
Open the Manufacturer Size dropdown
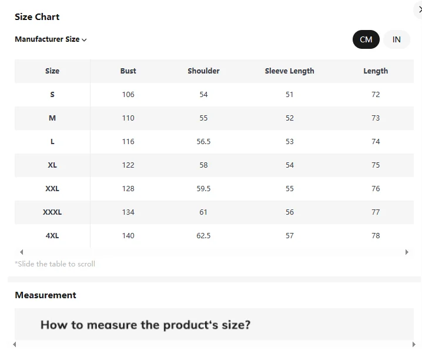(51, 39)
